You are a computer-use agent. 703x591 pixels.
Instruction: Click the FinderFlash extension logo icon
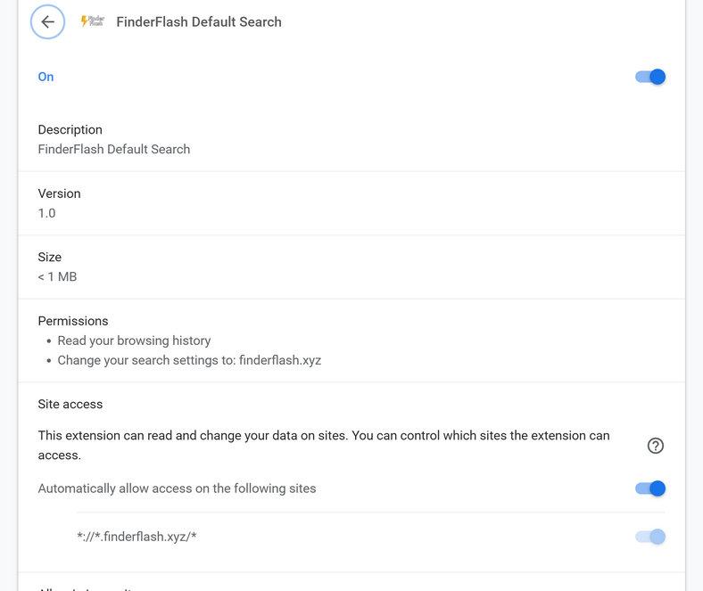92,21
